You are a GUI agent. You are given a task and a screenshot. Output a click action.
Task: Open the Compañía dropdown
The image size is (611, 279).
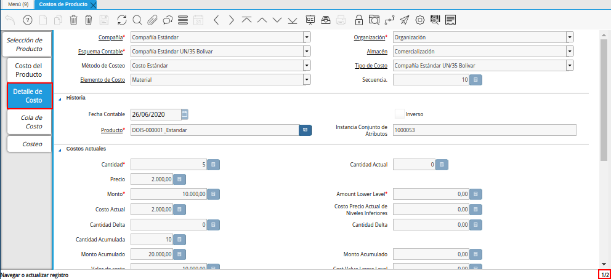pyautogui.click(x=306, y=37)
